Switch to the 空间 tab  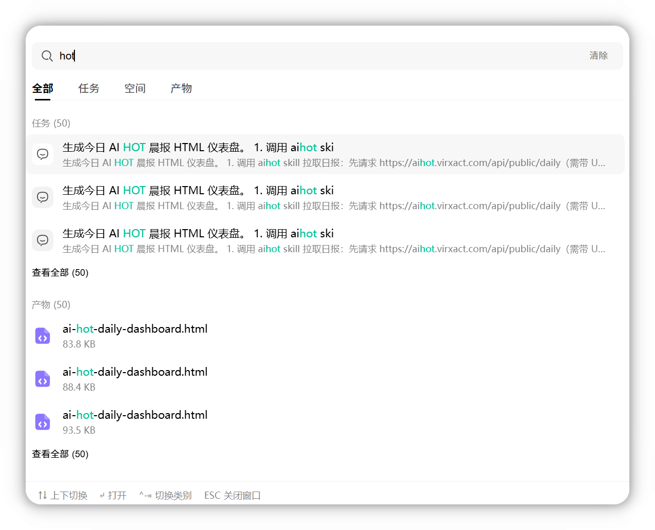(x=135, y=88)
